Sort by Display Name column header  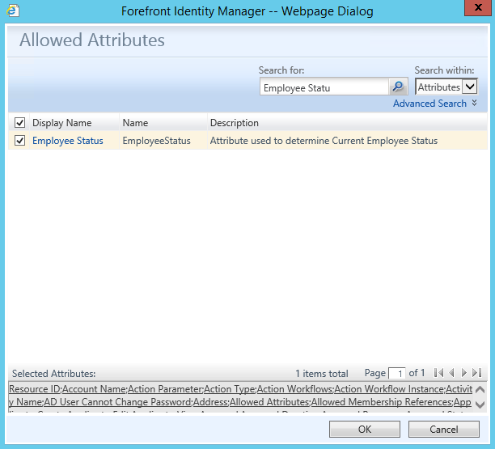pos(61,123)
